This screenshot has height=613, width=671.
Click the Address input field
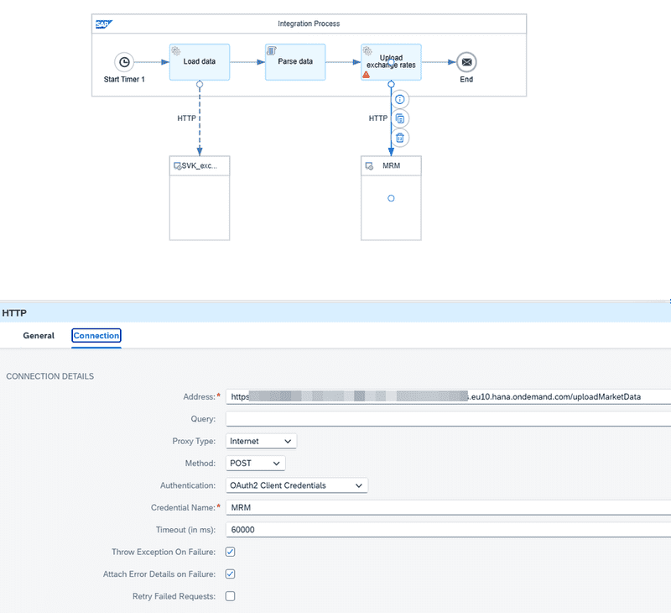coord(448,396)
